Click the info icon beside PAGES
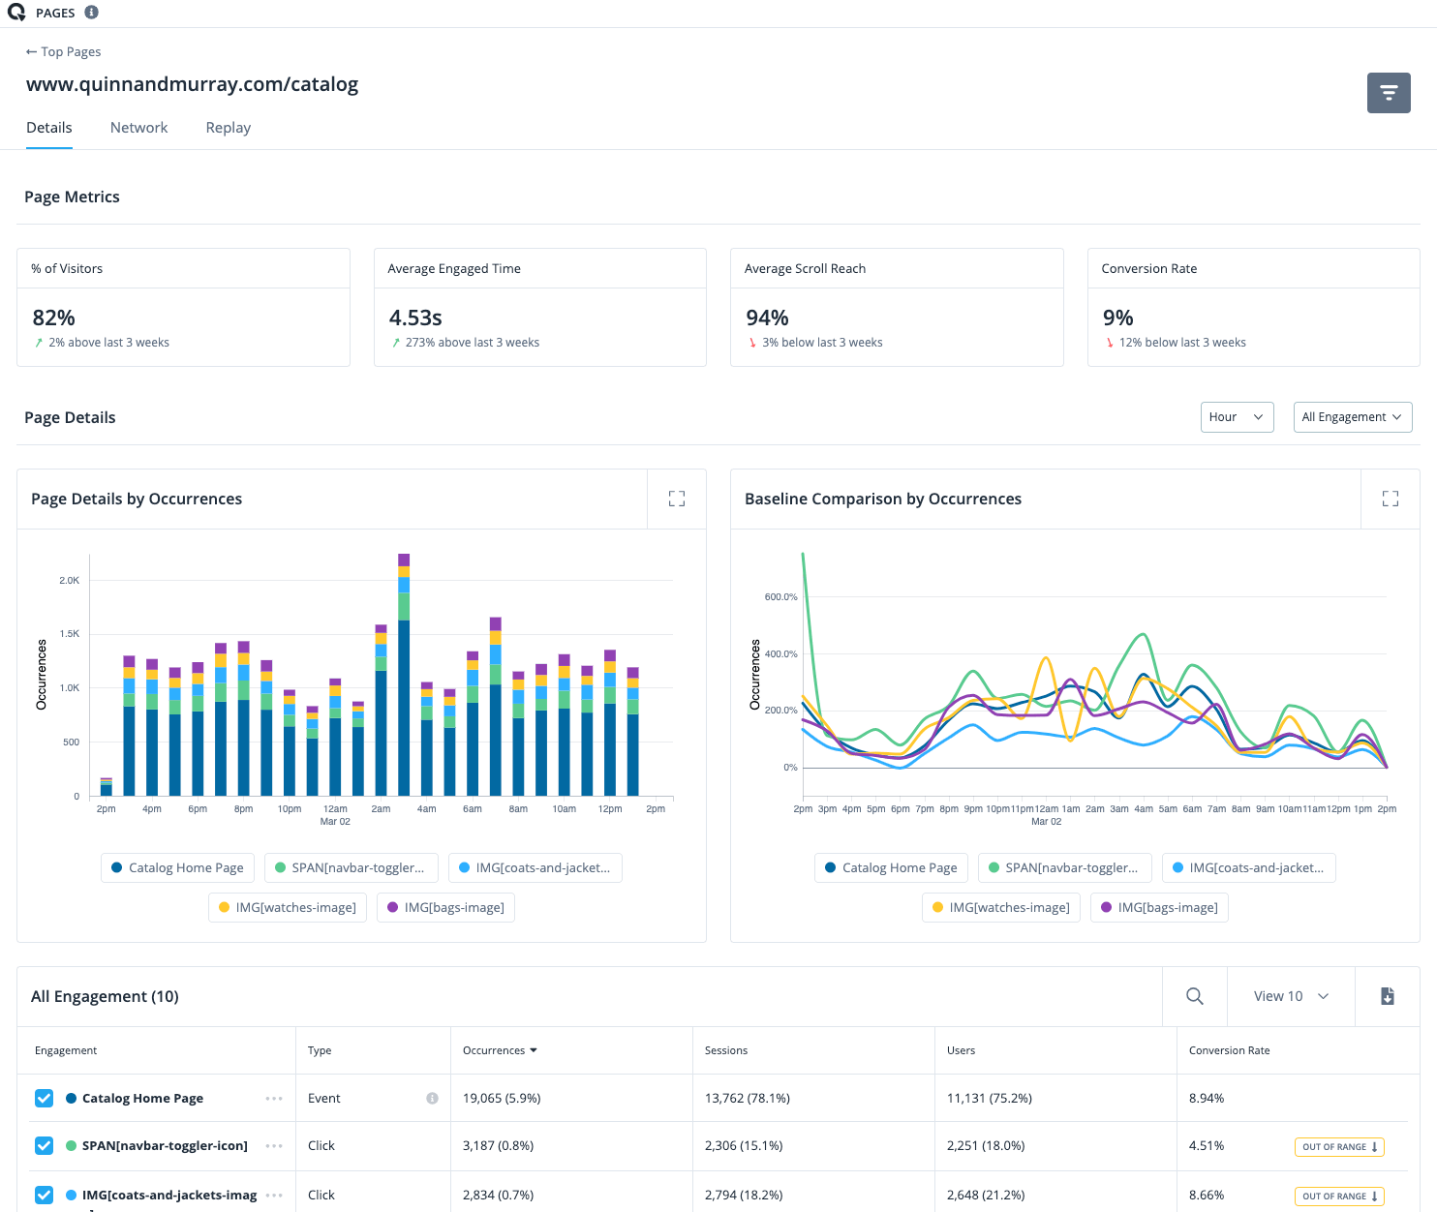Screen dimensions: 1437x1212 click(91, 13)
